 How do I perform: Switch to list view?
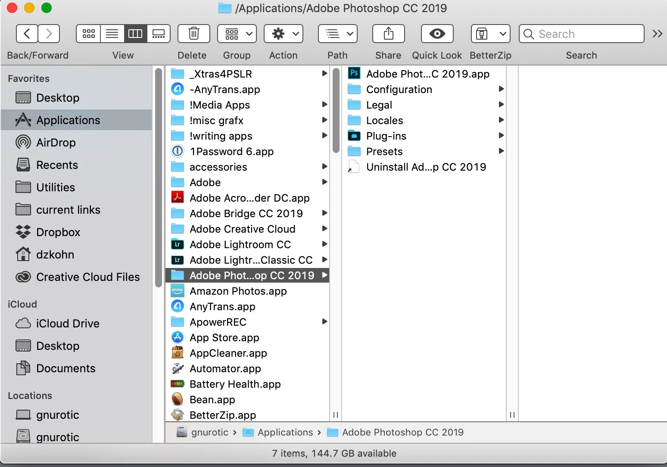pyautogui.click(x=112, y=34)
